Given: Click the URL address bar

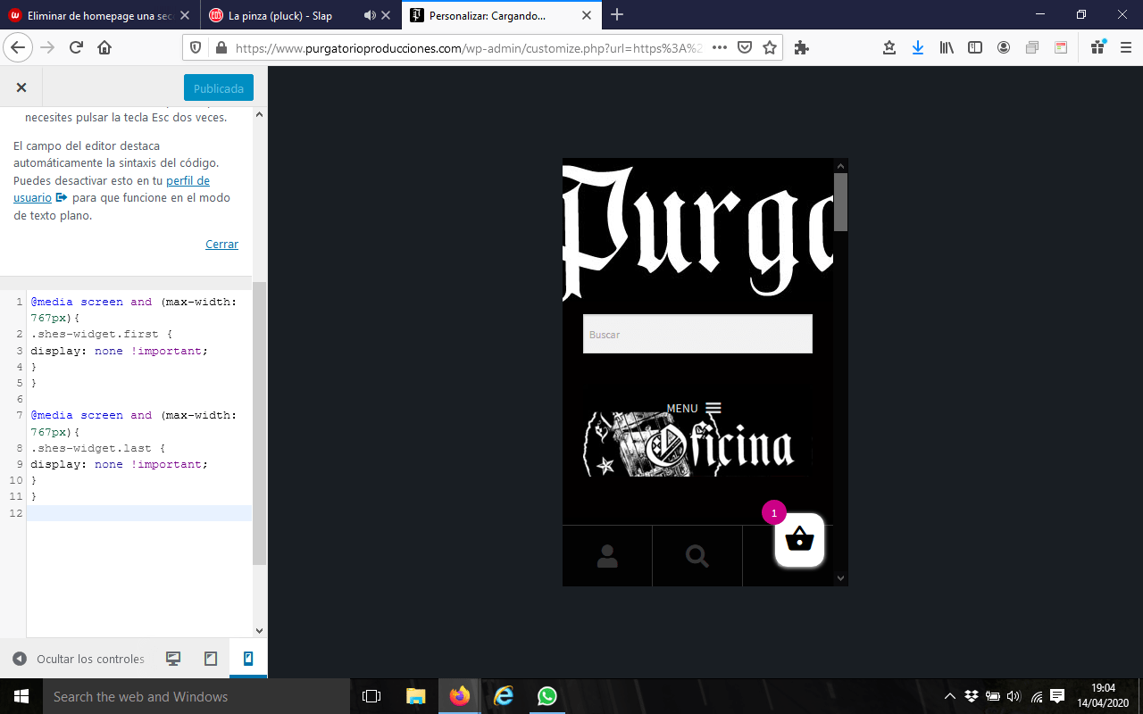Looking at the screenshot, I should pyautogui.click(x=468, y=47).
